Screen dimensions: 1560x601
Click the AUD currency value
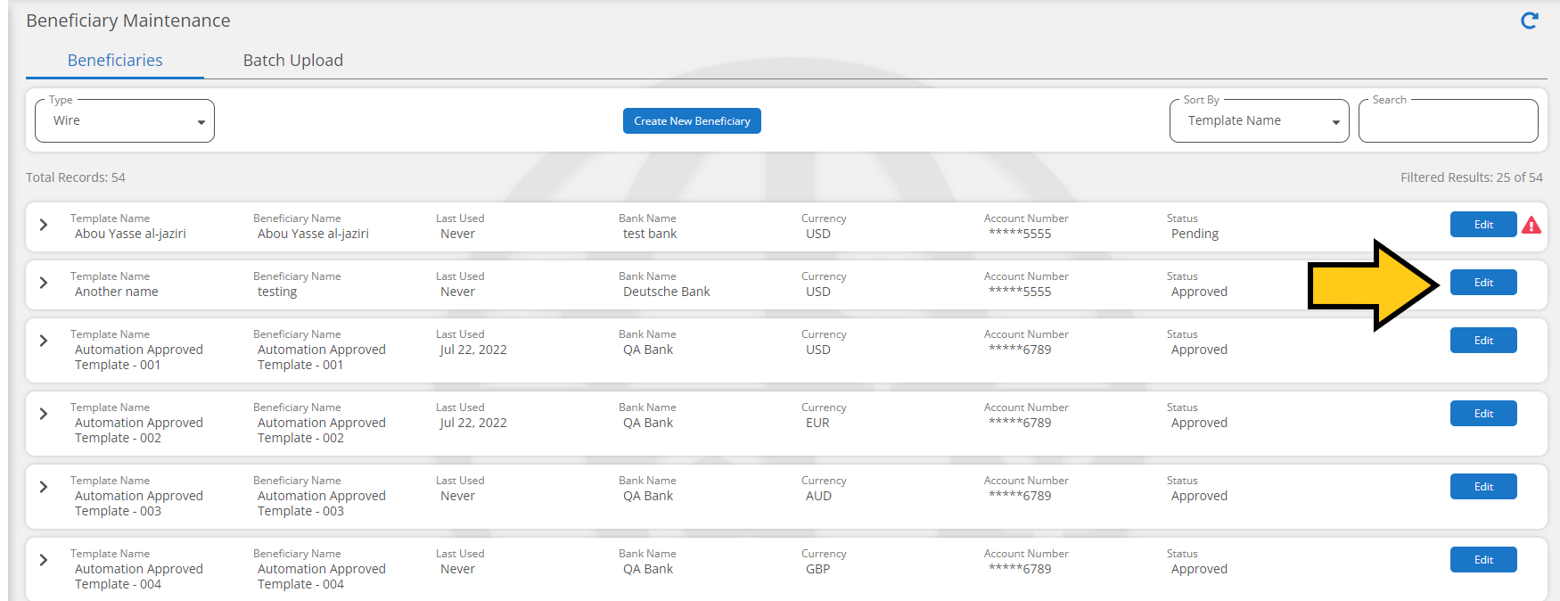(818, 496)
